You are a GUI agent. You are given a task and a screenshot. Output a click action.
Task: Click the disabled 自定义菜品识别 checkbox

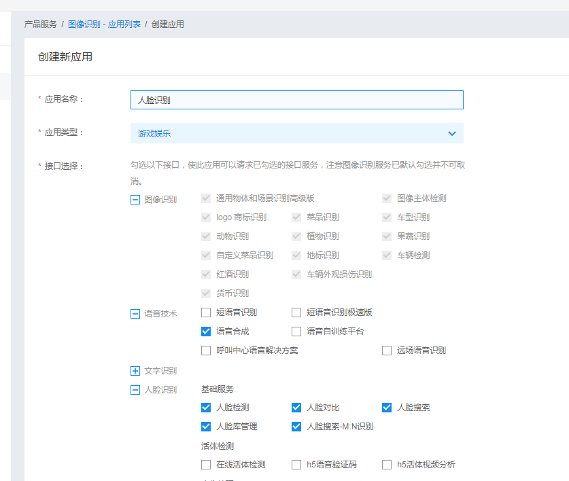point(206,255)
